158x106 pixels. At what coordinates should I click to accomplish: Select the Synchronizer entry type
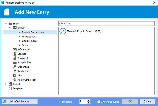point(24,71)
